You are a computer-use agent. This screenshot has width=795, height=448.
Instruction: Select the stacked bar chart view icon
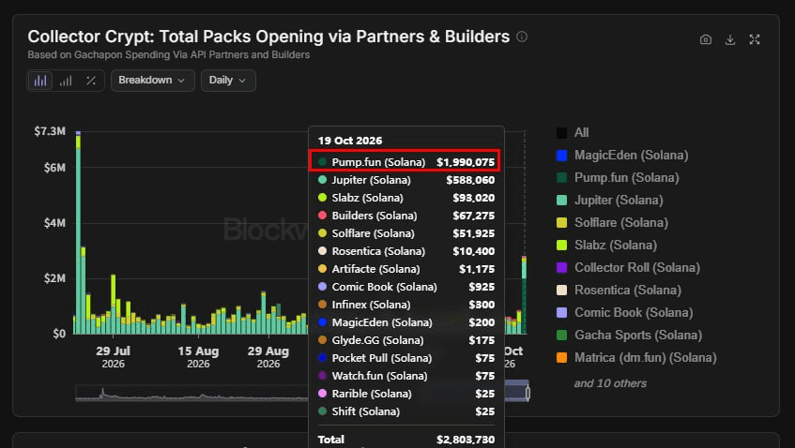(40, 81)
